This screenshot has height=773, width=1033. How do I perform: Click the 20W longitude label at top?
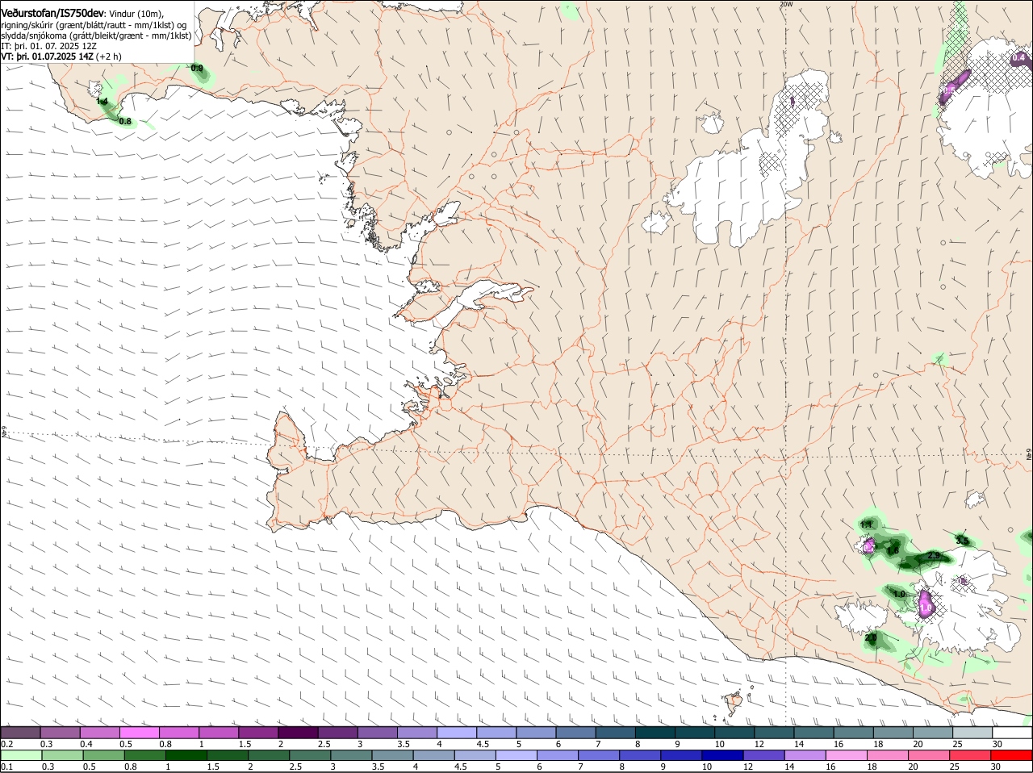tap(786, 4)
